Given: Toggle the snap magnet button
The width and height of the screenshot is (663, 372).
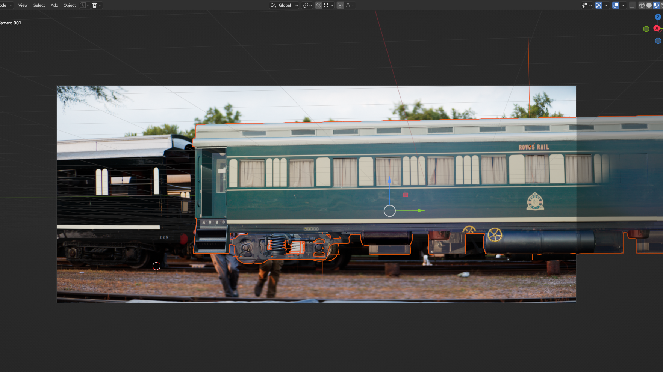Looking at the screenshot, I should pyautogui.click(x=319, y=5).
